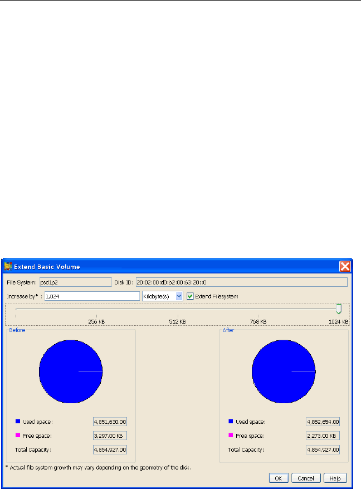361x489 pixels.
Task: Click the Cancel button
Action: click(x=306, y=478)
